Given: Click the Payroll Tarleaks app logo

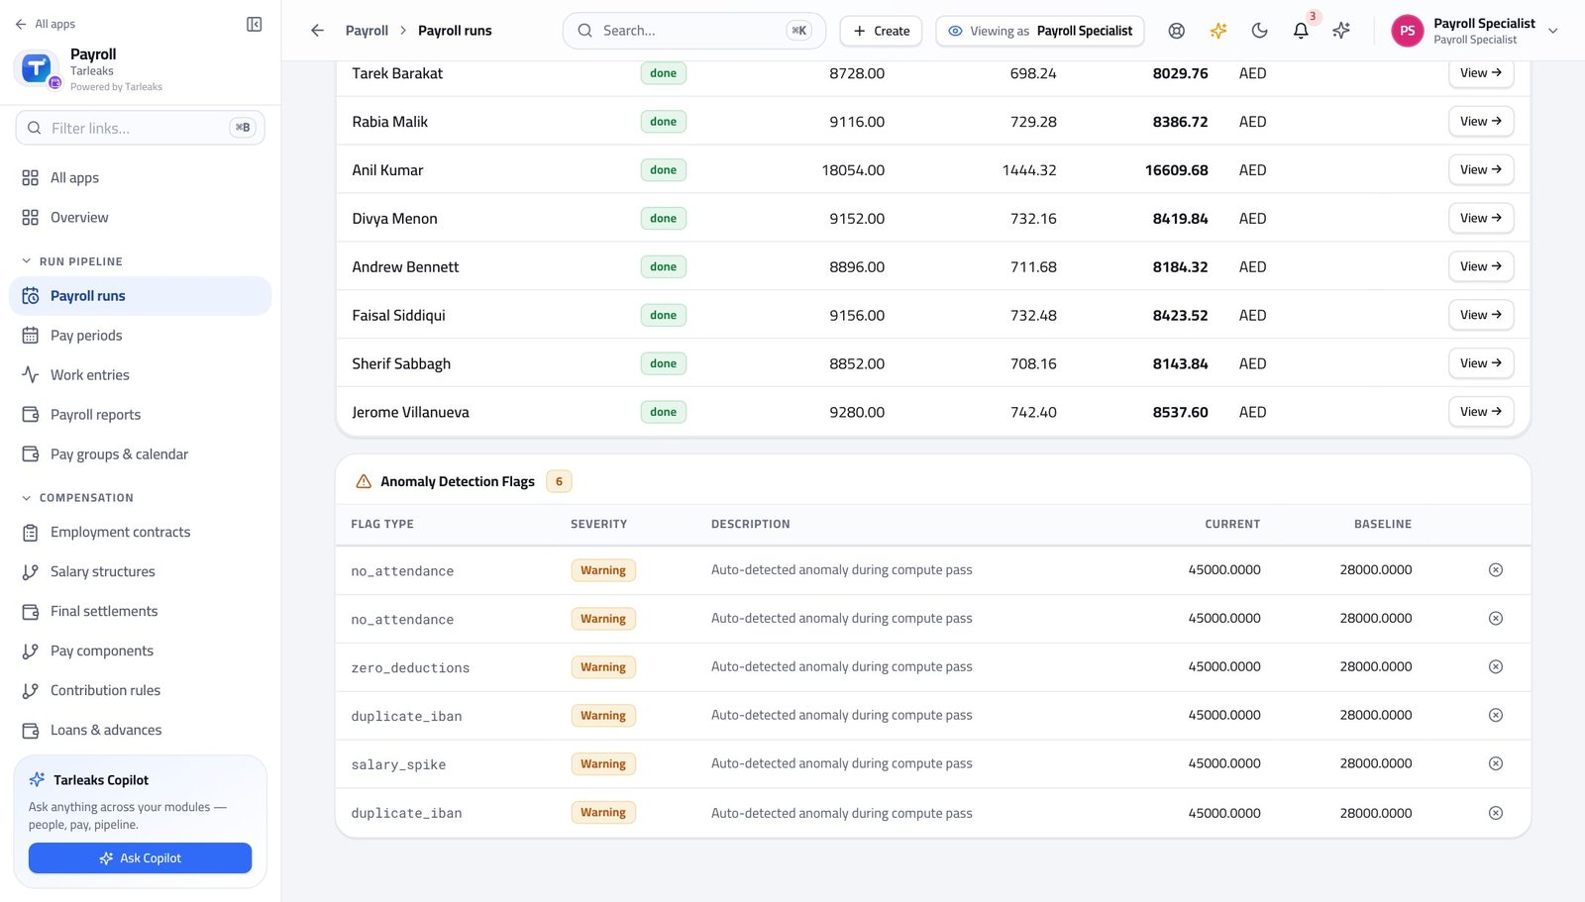Looking at the screenshot, I should (x=37, y=68).
